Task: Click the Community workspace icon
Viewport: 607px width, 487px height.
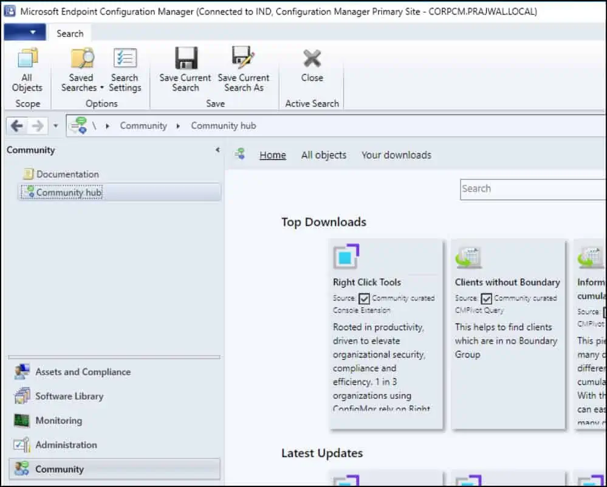Action: [x=22, y=469]
